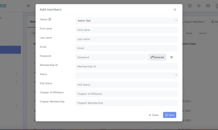Open the clock icon in top bar
The height and width of the screenshot is (130, 218).
tap(190, 6)
